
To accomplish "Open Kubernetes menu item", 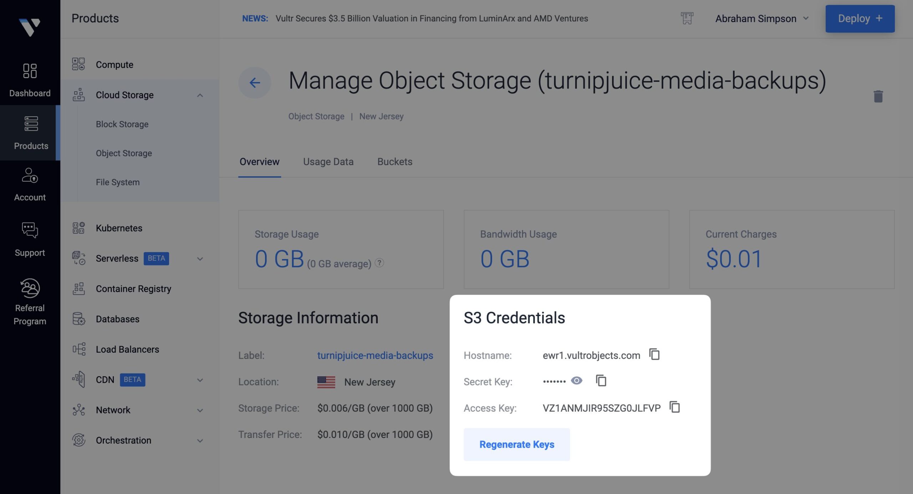I will [119, 228].
